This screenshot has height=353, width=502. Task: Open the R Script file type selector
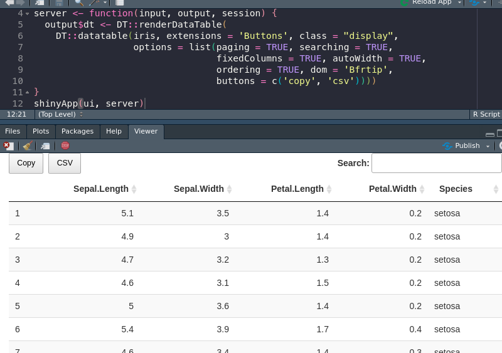click(x=486, y=114)
